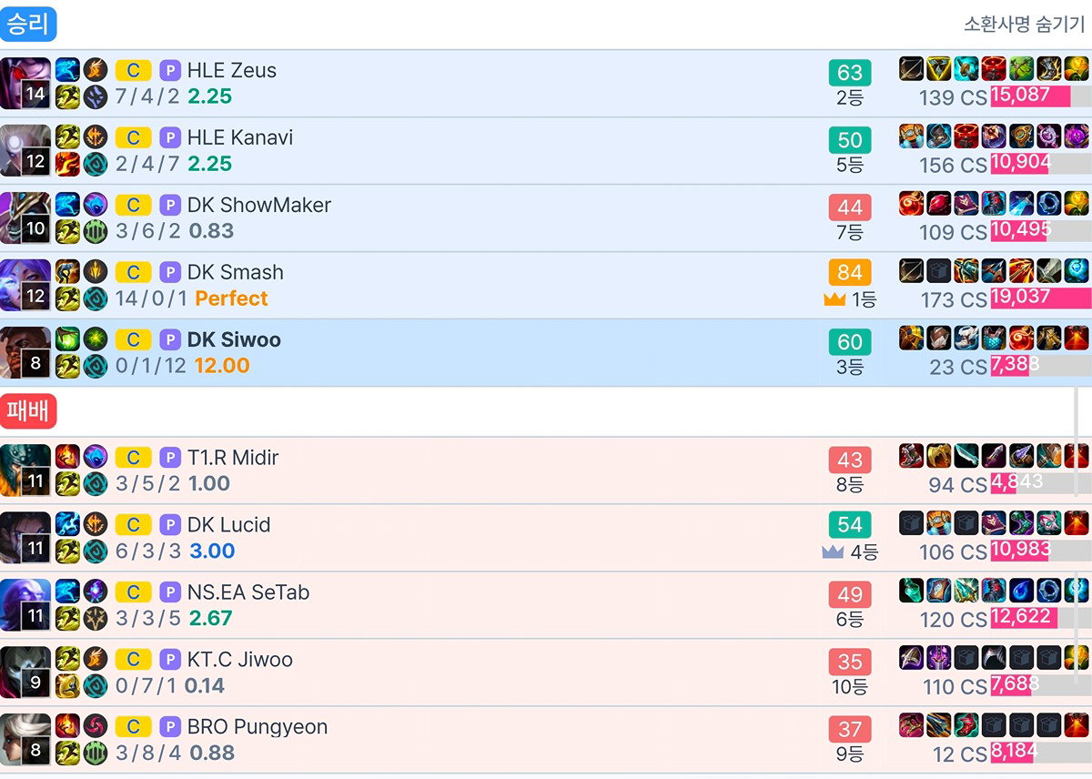Click DK ShowMaker's Flash spell icon
This screenshot has height=779, width=1092.
tap(67, 231)
